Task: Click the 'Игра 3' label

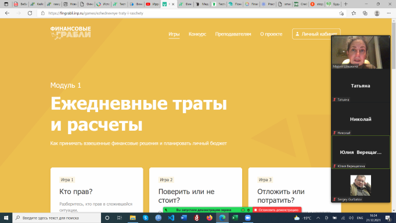Action: (x=265, y=180)
